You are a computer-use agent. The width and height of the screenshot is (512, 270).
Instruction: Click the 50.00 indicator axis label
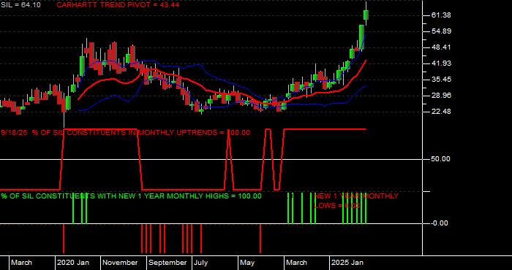[x=441, y=159]
